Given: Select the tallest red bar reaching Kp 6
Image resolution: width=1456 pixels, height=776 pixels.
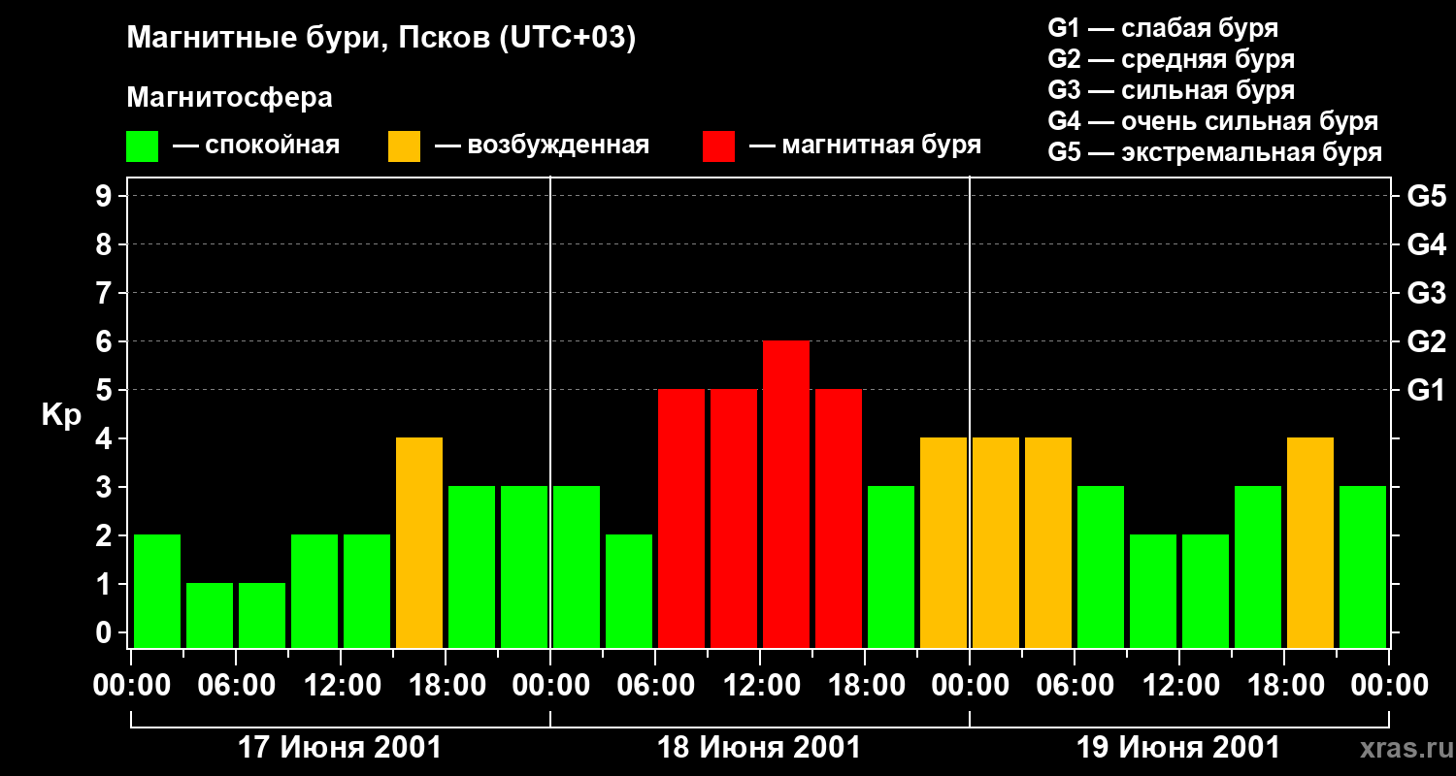Looking at the screenshot, I should (786, 494).
